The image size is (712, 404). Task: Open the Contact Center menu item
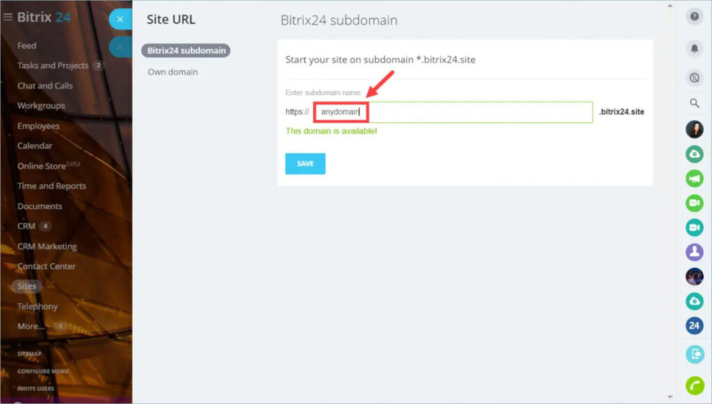(x=47, y=266)
